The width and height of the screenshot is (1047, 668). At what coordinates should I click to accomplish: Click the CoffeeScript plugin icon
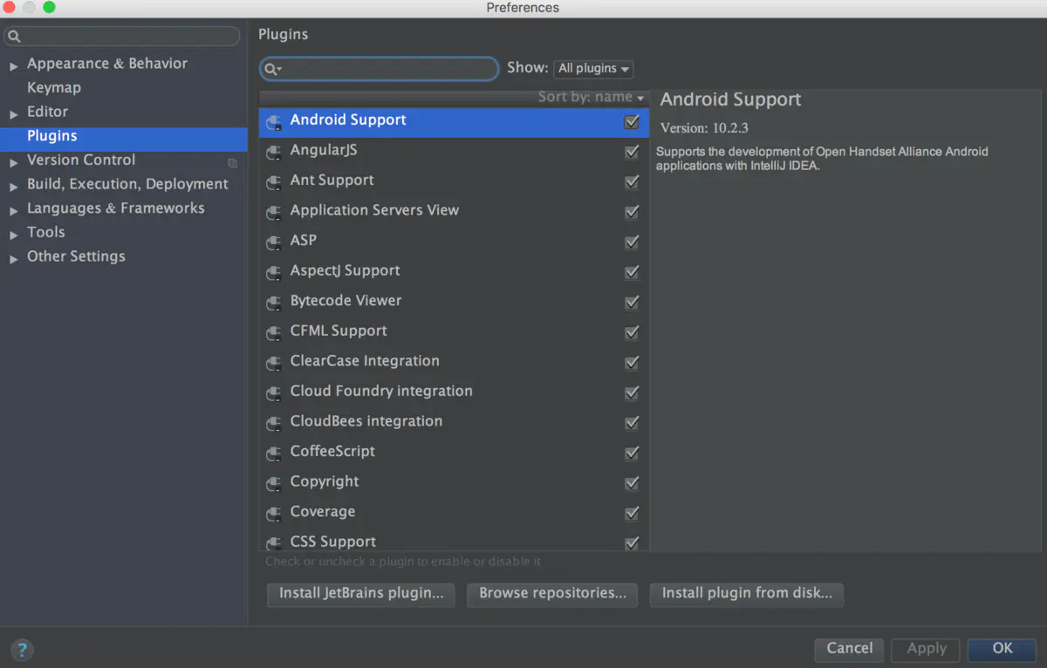(274, 453)
